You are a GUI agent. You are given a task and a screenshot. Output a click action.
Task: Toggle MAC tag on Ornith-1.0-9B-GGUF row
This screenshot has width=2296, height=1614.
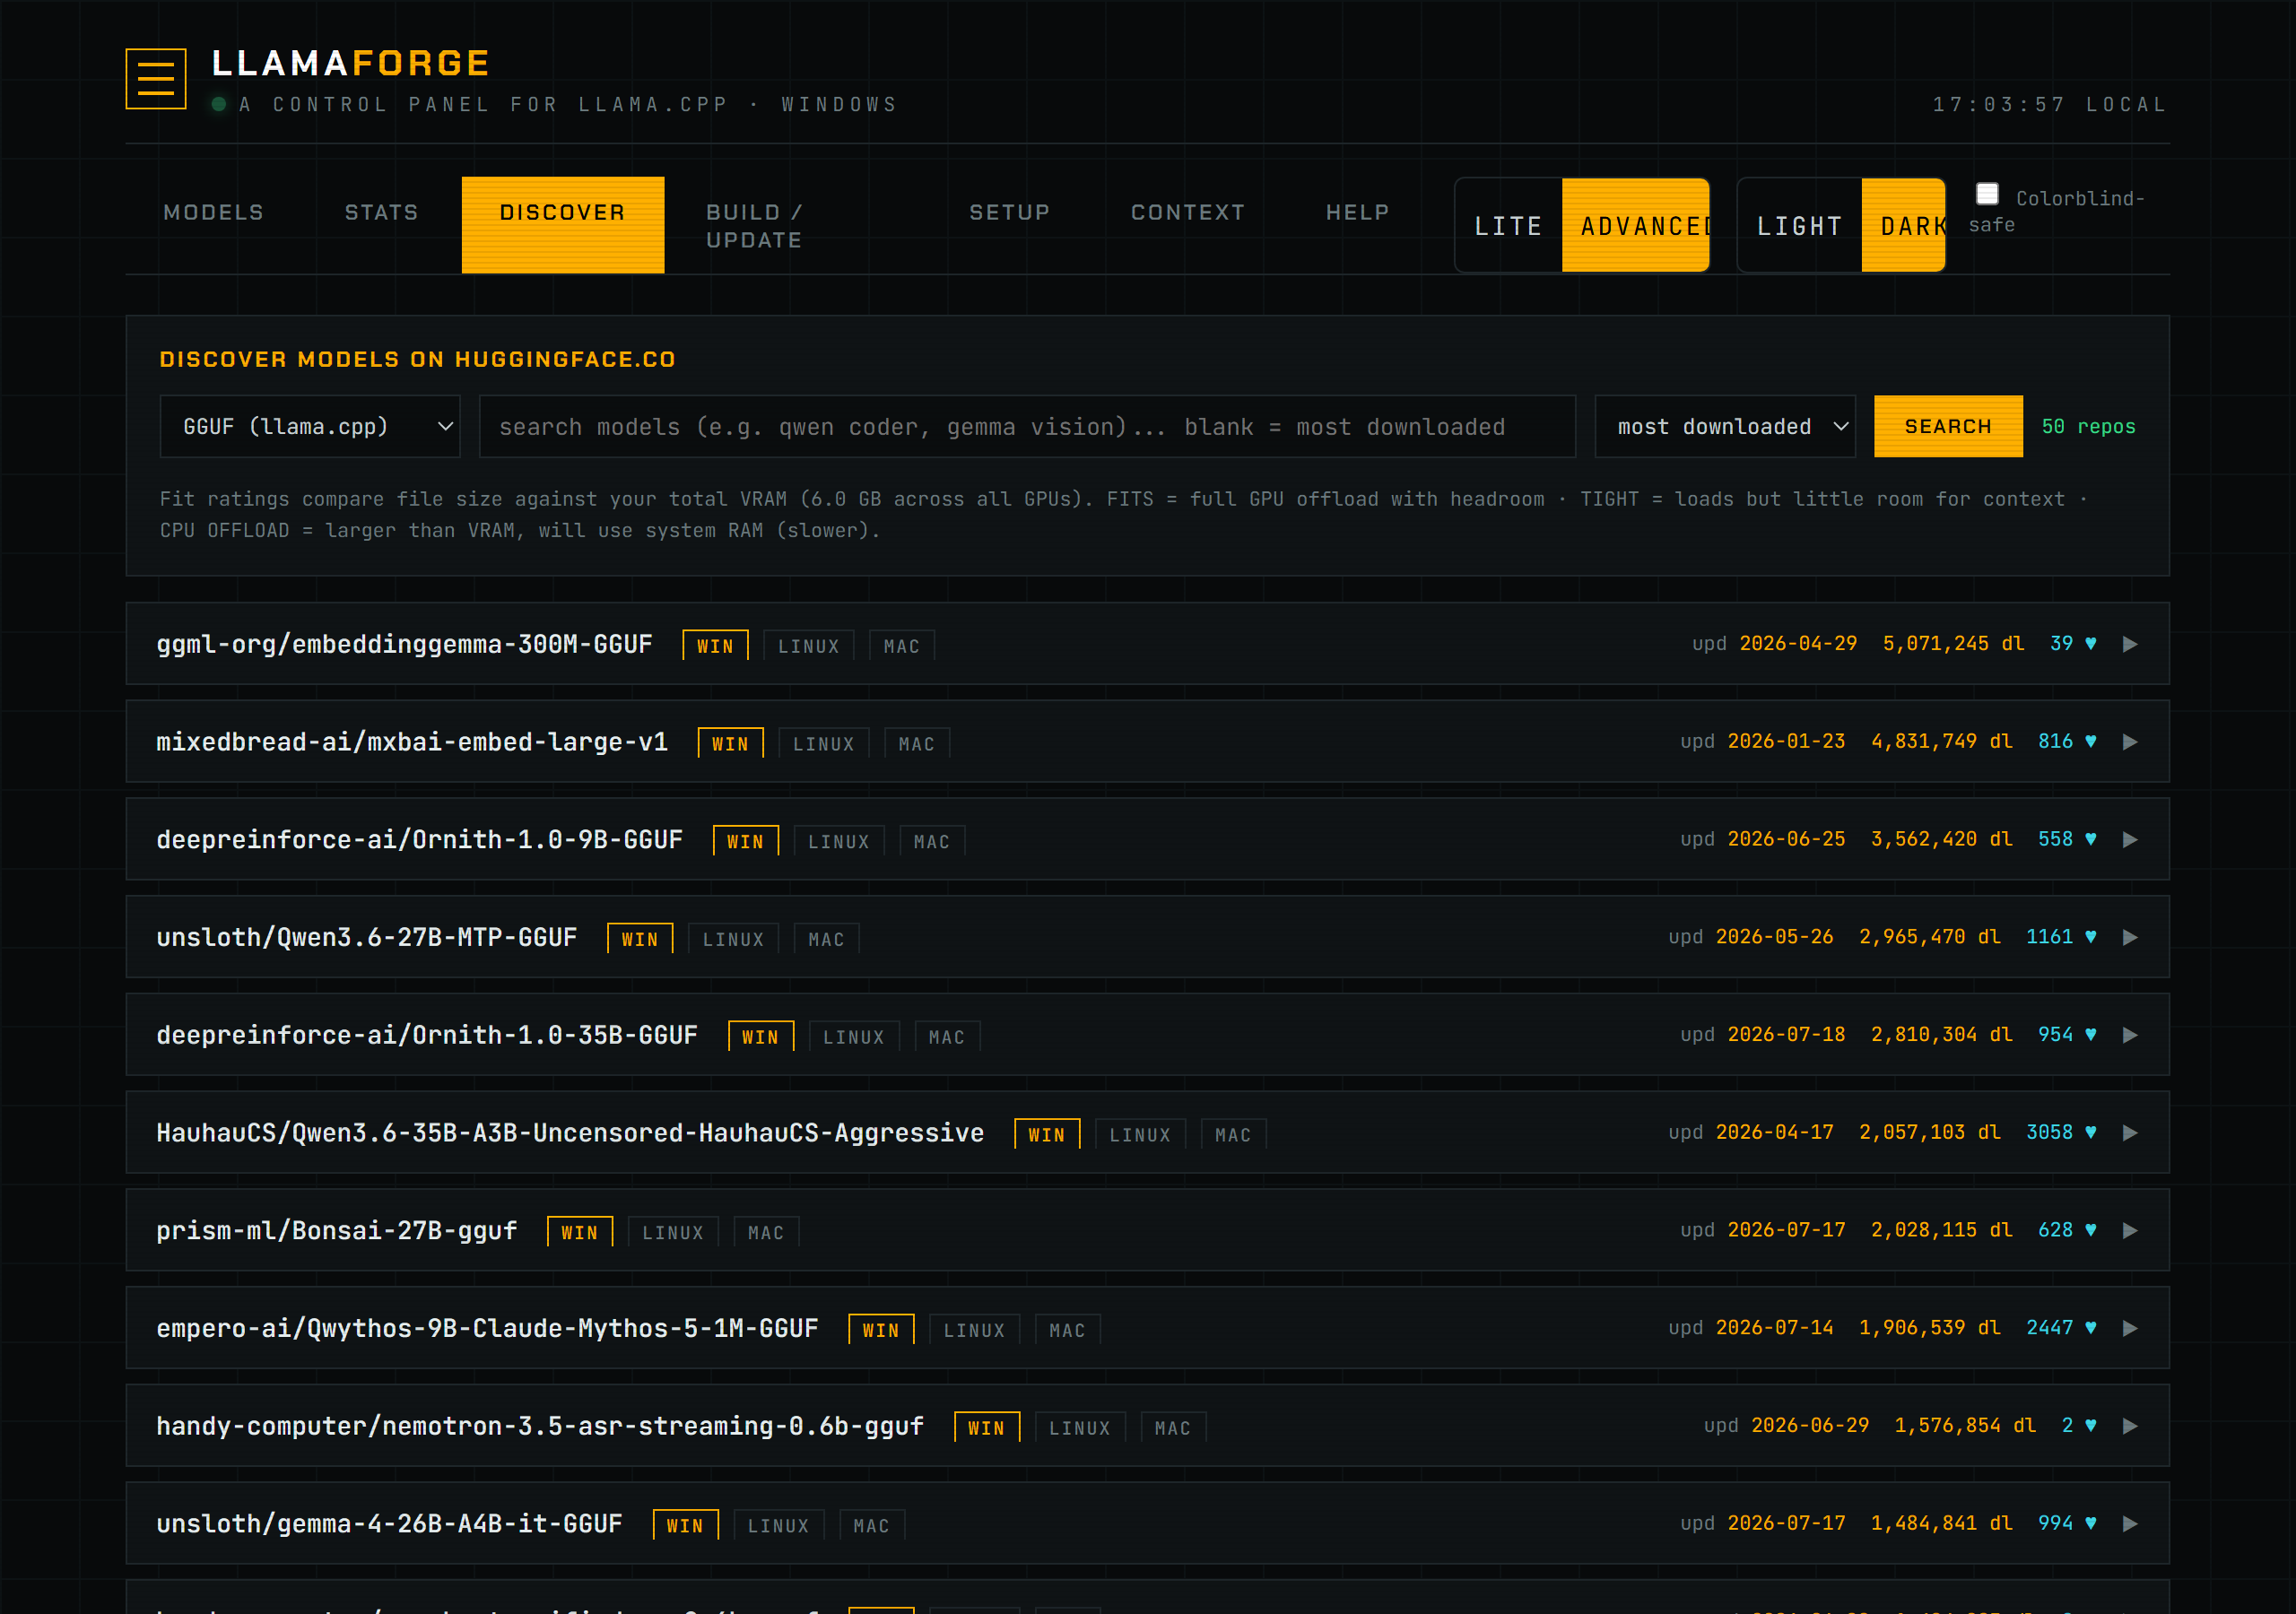click(x=932, y=842)
